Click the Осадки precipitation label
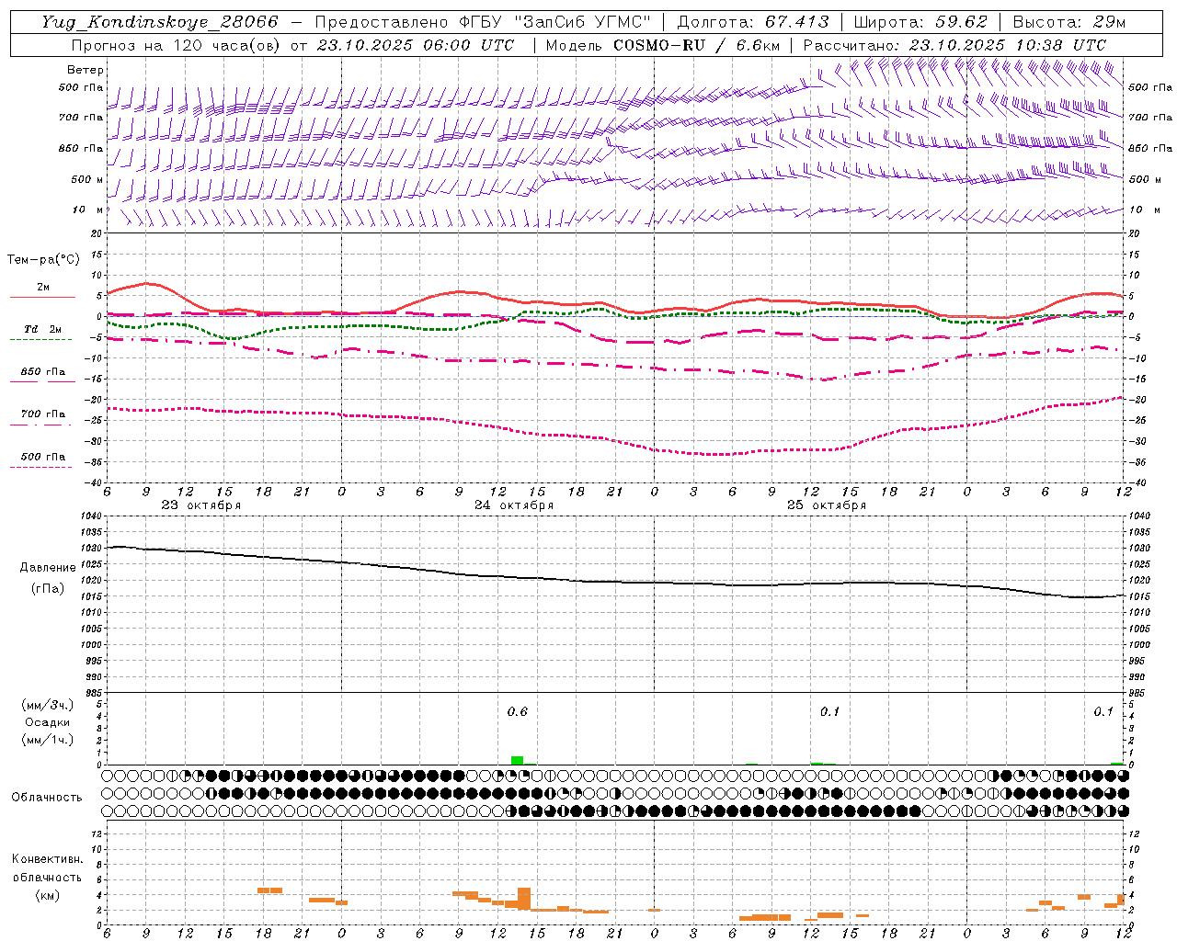Screen dimensions: 1177x941 47,722
